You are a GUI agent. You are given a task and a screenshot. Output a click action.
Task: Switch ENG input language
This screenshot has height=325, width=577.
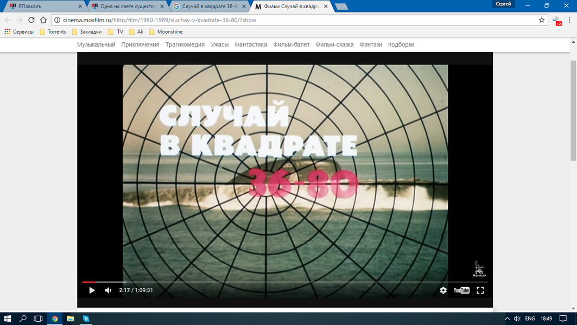[x=530, y=318]
